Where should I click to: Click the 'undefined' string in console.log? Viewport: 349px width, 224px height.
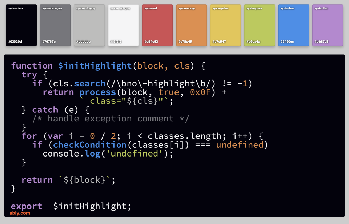[x=134, y=153]
